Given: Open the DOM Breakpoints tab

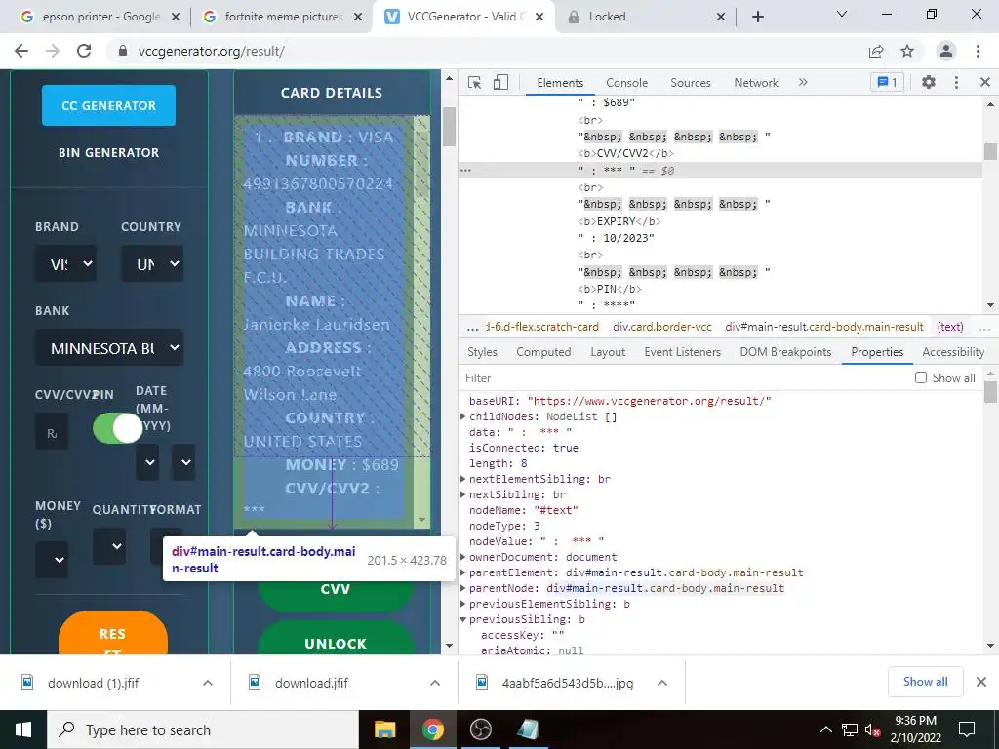Looking at the screenshot, I should [x=785, y=351].
